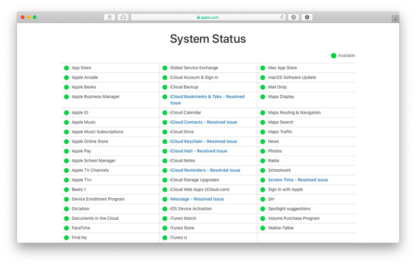Click the status dot beside iTunes Store
The height and width of the screenshot is (265, 416).
click(x=165, y=228)
